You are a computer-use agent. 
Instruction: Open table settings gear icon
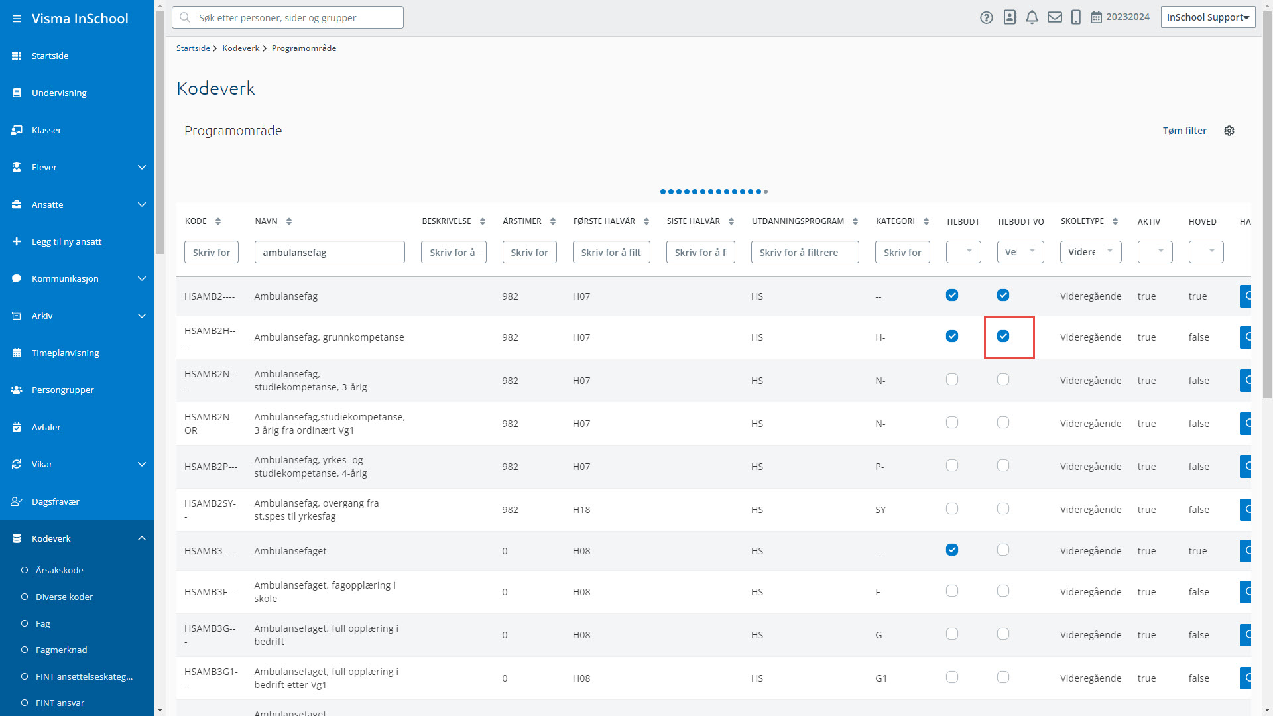pyautogui.click(x=1229, y=131)
